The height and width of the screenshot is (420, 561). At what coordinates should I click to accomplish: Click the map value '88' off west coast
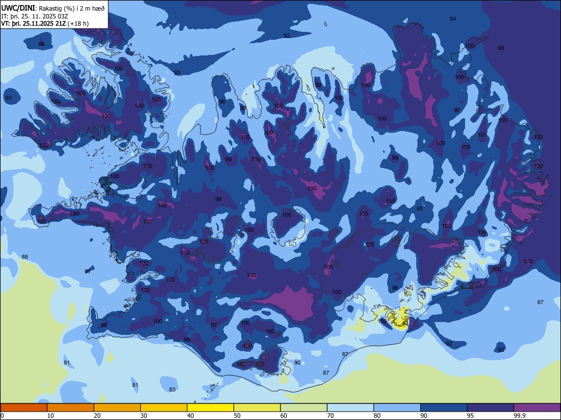click(25, 257)
